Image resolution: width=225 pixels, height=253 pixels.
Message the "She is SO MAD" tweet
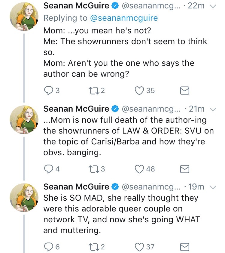click(184, 247)
